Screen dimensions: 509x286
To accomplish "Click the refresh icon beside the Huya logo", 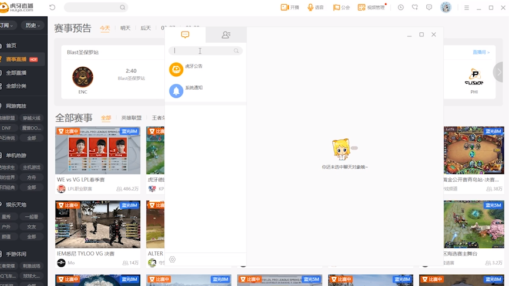I will click(52, 8).
